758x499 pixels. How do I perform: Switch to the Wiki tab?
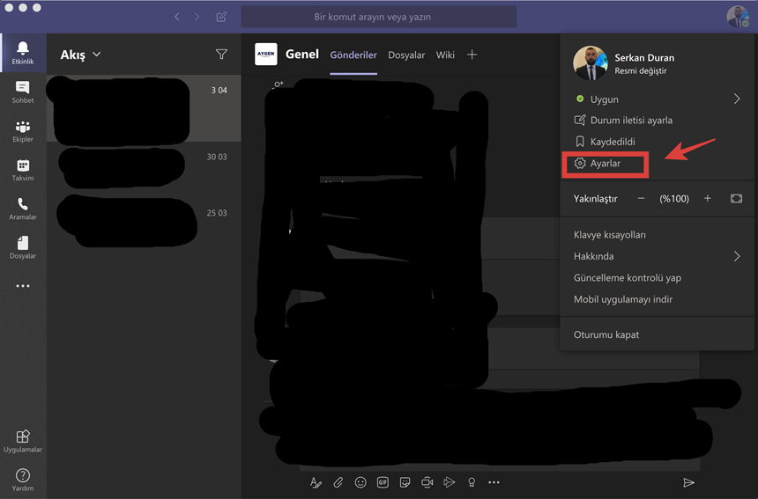(445, 55)
